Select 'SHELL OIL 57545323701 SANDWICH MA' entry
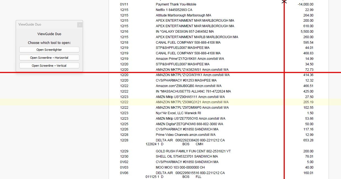Viewport: 341px width, 179px height. point(187,156)
